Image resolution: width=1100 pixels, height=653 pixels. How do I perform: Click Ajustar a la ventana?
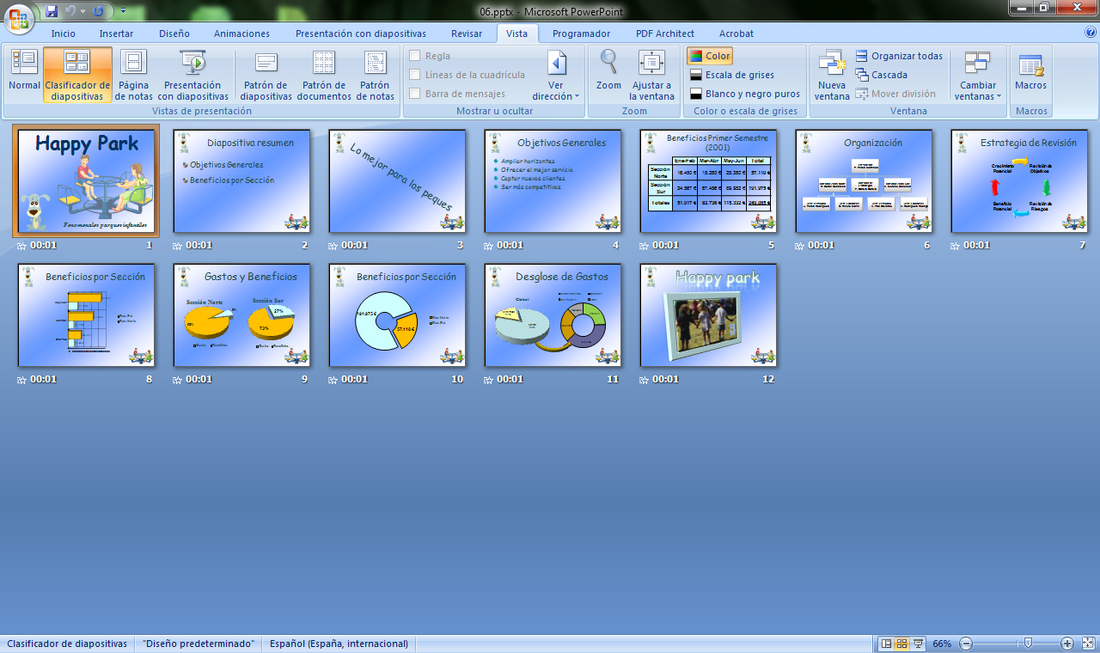(651, 74)
